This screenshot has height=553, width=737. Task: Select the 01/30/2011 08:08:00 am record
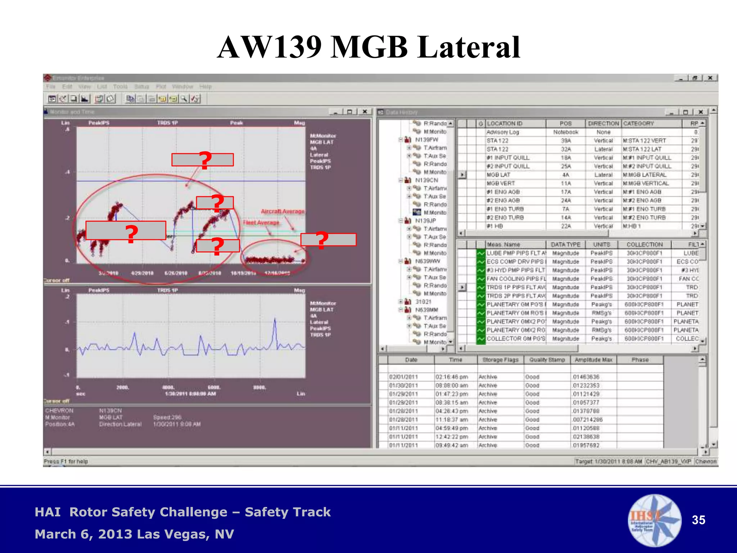pos(521,386)
